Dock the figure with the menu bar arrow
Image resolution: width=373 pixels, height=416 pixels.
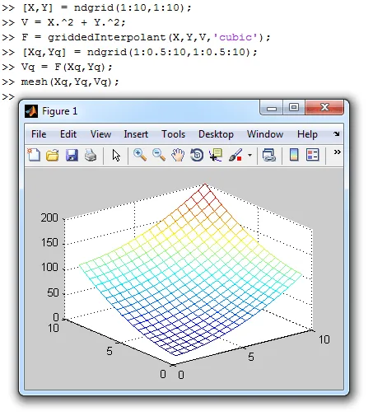click(x=337, y=134)
